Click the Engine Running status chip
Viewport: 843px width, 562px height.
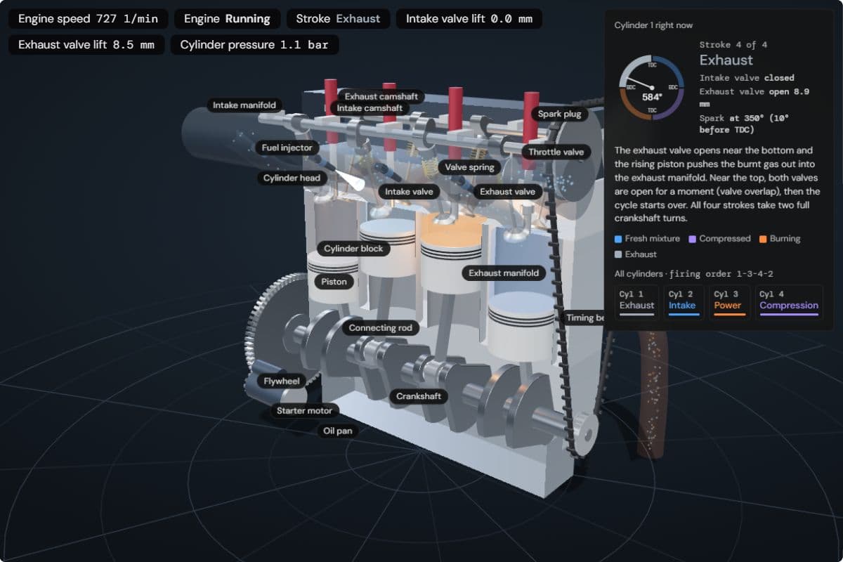(227, 19)
